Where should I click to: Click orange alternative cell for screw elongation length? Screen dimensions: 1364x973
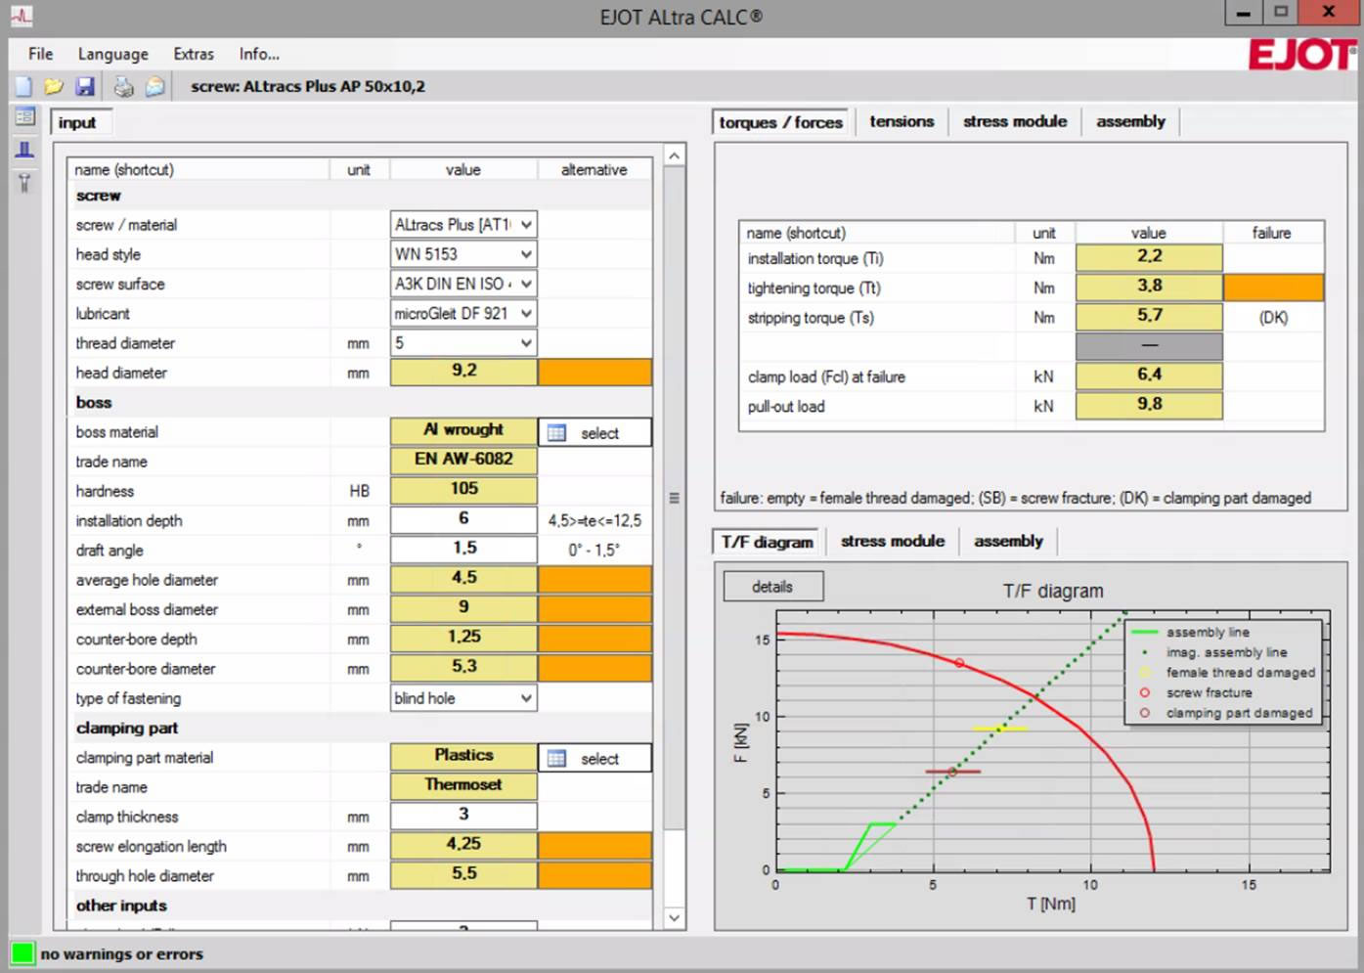[594, 846]
